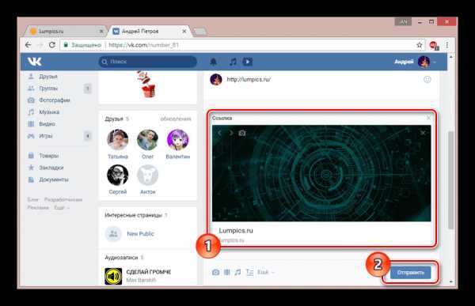Click the page vertical scrollbar

click(450, 180)
